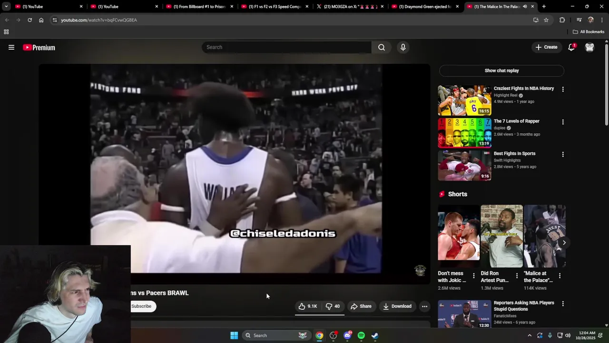Click Show chat replay button
Viewport: 609px width, 343px height.
501,71
